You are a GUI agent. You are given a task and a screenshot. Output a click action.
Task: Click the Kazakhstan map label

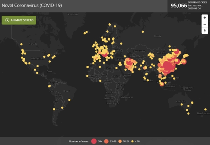tap(139, 51)
